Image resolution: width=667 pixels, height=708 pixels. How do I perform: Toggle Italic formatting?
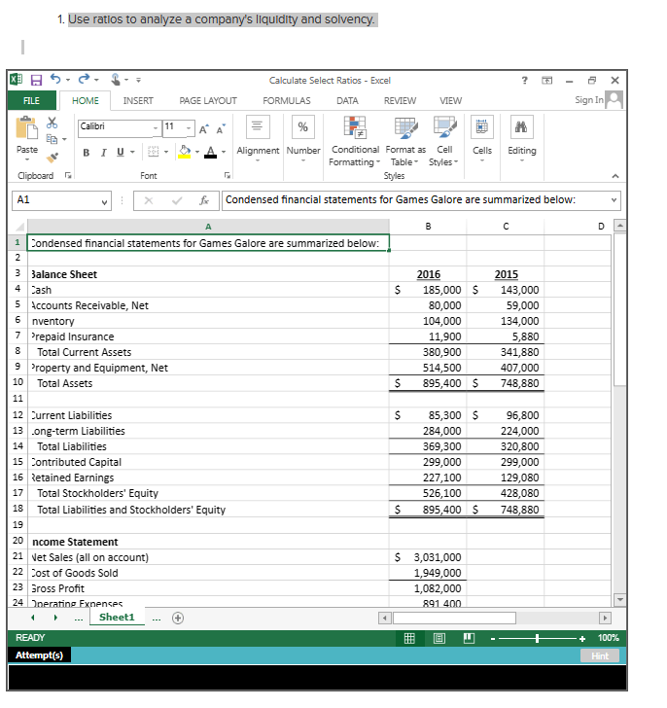[x=103, y=153]
